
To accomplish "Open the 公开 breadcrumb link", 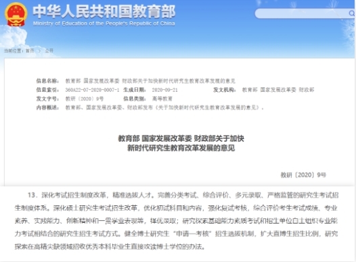I will pos(49,51).
